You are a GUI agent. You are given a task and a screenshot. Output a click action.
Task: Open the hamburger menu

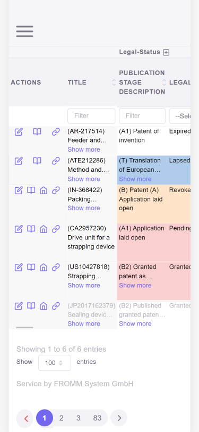pyautogui.click(x=25, y=31)
